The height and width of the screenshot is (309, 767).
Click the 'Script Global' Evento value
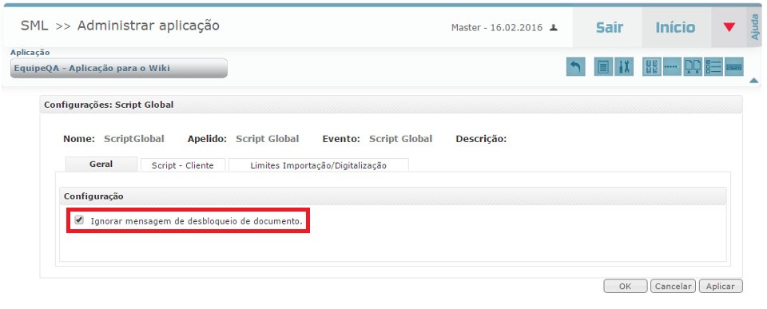point(400,139)
